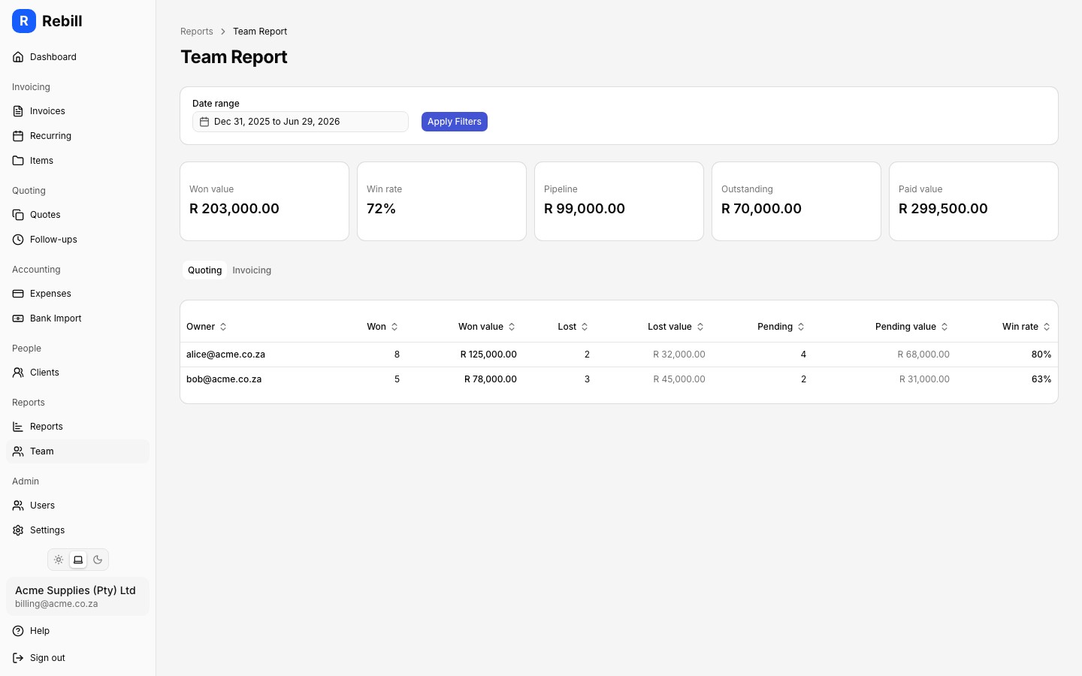Click the calendar icon in date range

tap(204, 122)
